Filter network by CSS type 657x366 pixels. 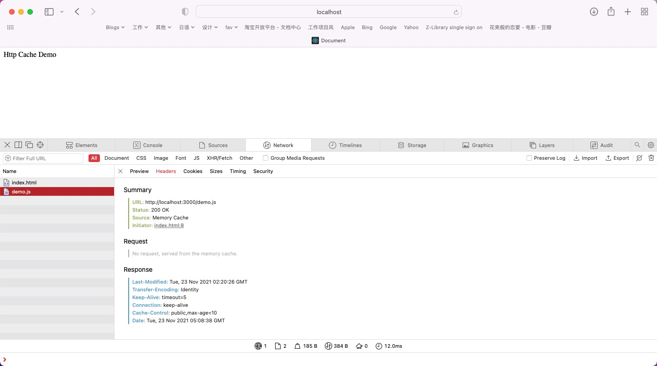(141, 158)
